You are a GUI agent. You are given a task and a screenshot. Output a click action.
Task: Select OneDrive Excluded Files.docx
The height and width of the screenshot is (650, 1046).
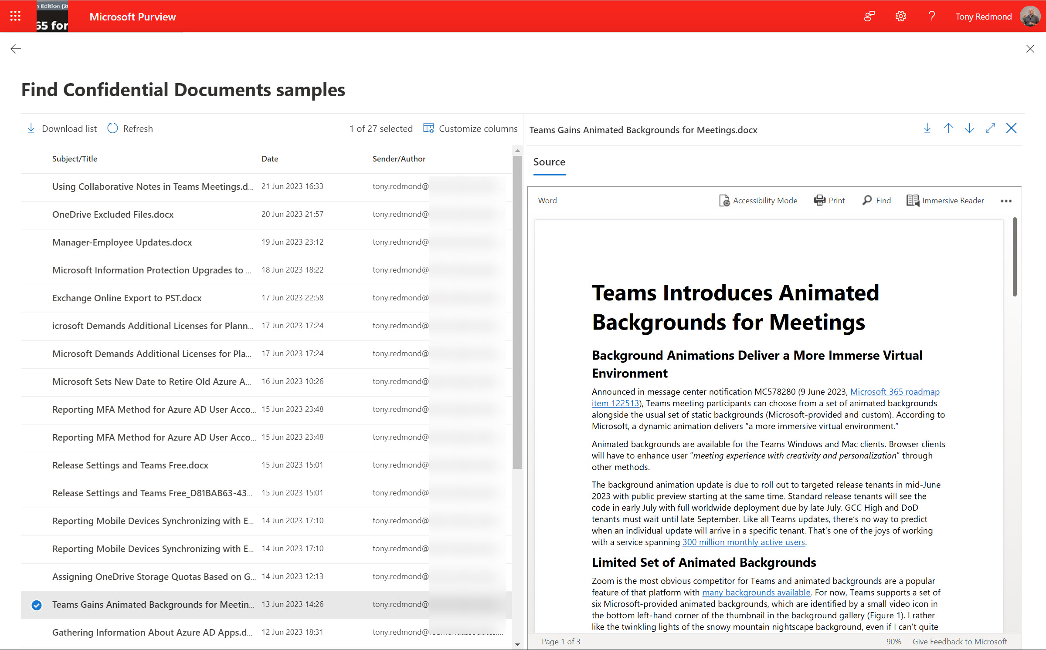coord(266,215)
